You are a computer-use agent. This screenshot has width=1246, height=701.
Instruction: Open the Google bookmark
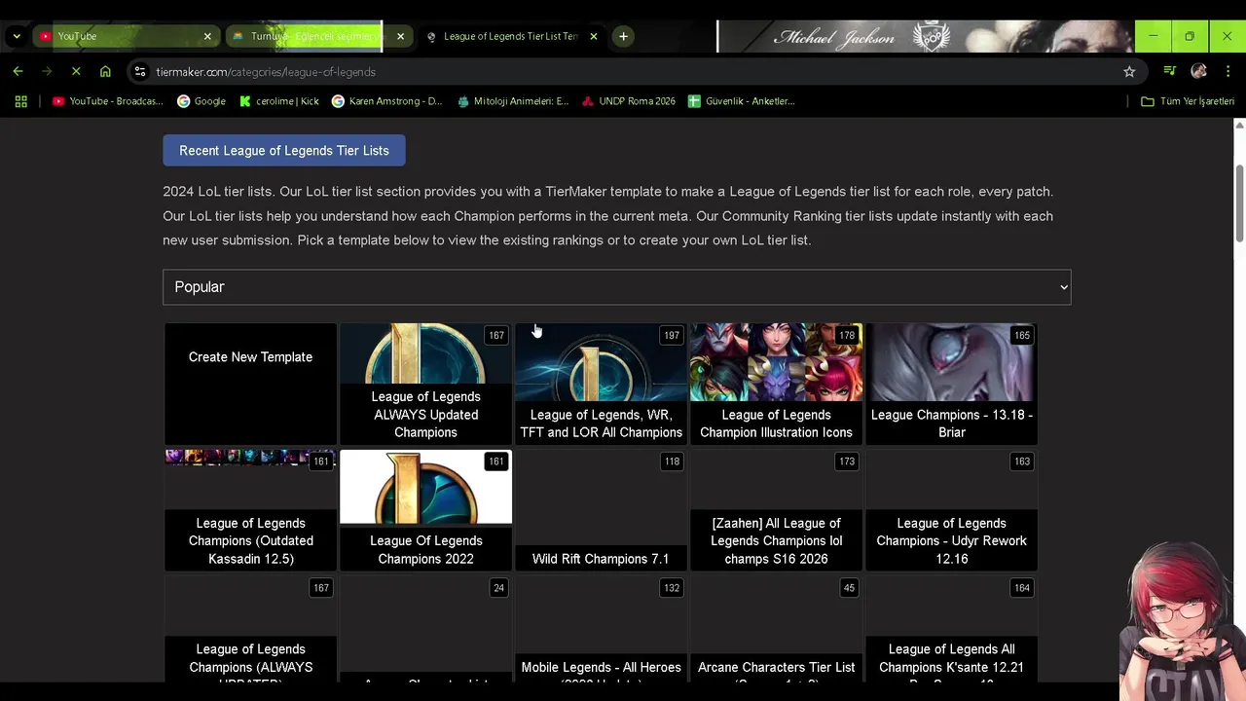coord(202,101)
